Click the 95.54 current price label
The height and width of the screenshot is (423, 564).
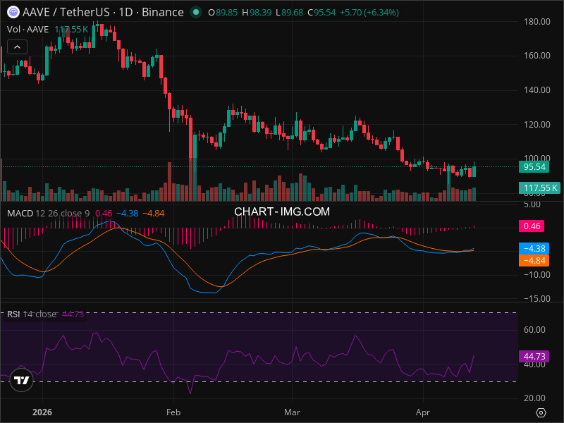point(534,167)
